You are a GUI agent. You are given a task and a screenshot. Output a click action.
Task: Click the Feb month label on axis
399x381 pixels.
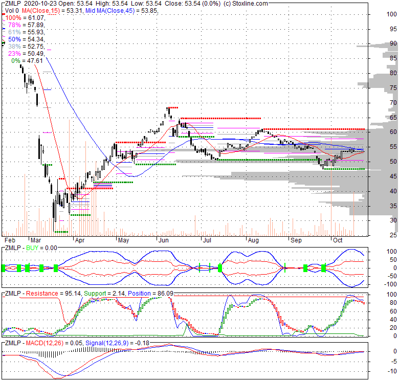pos(10,240)
